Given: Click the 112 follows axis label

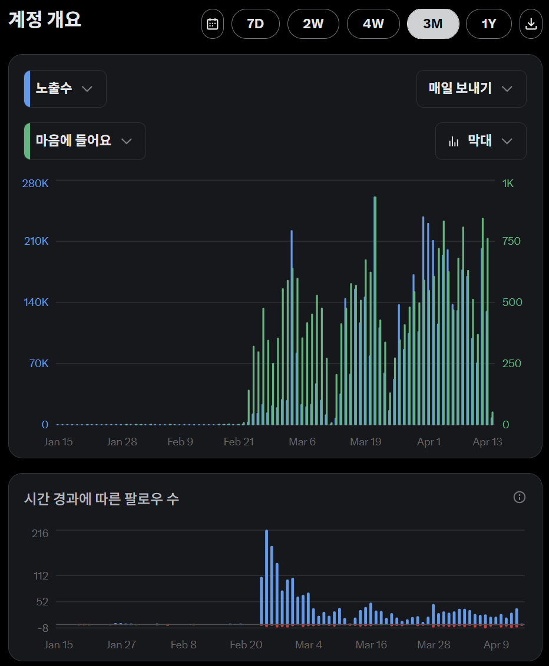Looking at the screenshot, I should [x=41, y=576].
